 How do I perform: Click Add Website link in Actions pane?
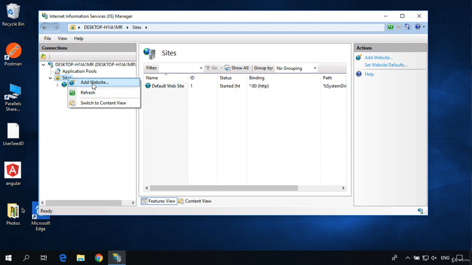pyautogui.click(x=379, y=58)
